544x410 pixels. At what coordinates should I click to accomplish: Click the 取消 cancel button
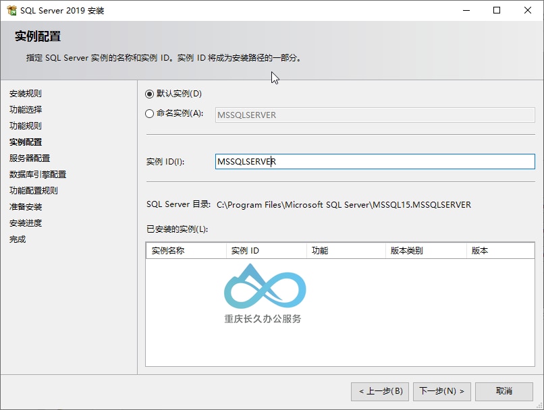tap(504, 392)
